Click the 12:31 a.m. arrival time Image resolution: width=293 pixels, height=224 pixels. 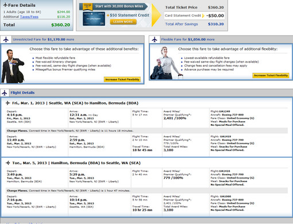click(x=78, y=115)
